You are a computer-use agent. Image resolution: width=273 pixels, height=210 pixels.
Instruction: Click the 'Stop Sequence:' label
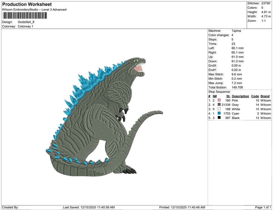pos(220,92)
